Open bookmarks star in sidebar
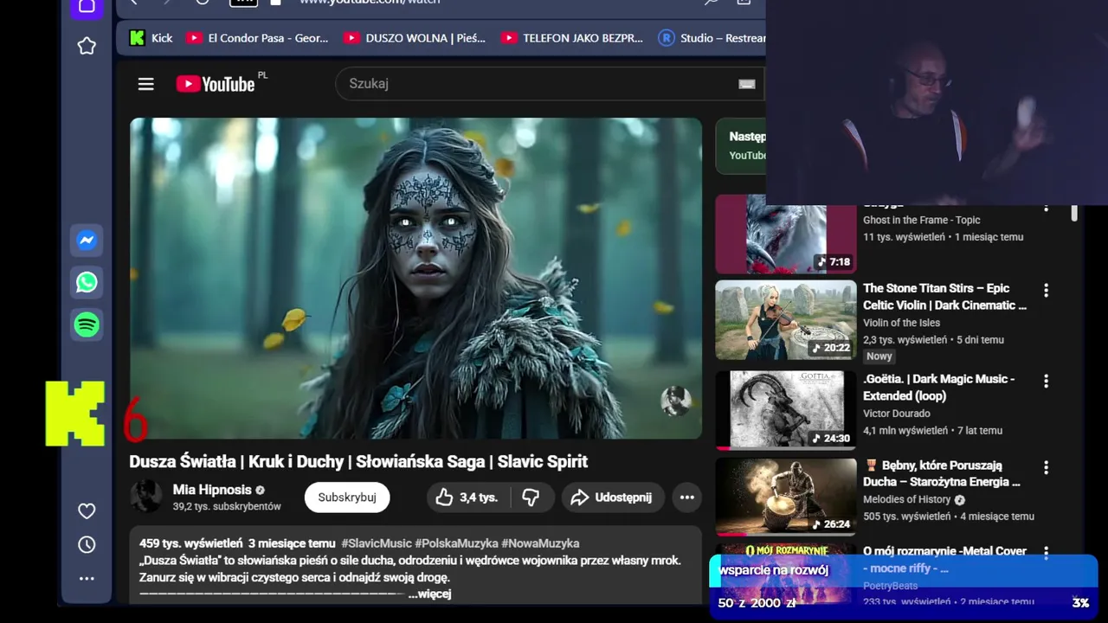The width and height of the screenshot is (1108, 623). coord(87,46)
